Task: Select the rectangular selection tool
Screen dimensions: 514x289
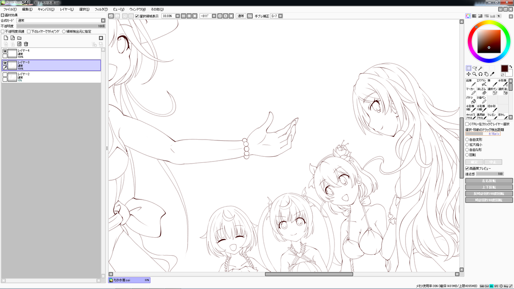Action: (x=469, y=68)
